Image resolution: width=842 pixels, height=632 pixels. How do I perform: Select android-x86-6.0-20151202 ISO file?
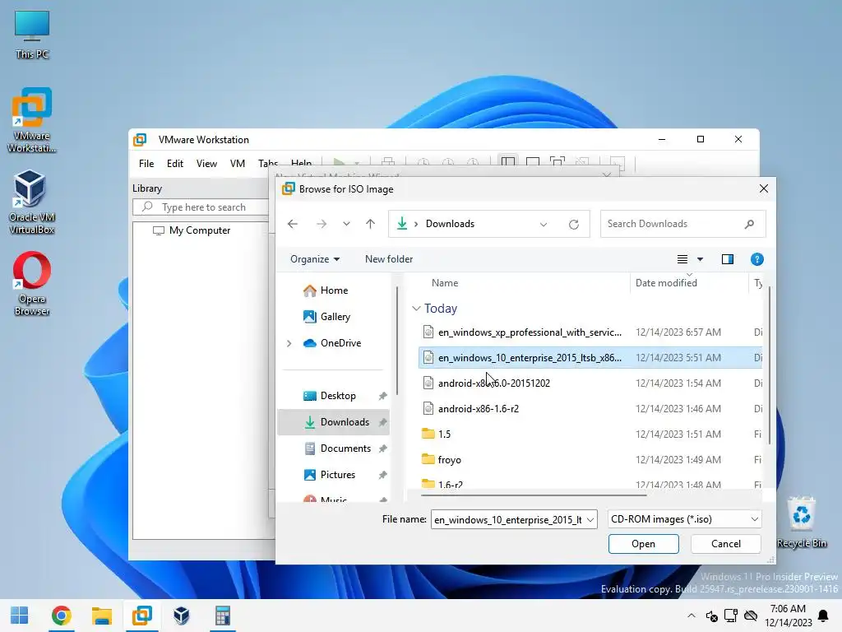pos(590,383)
